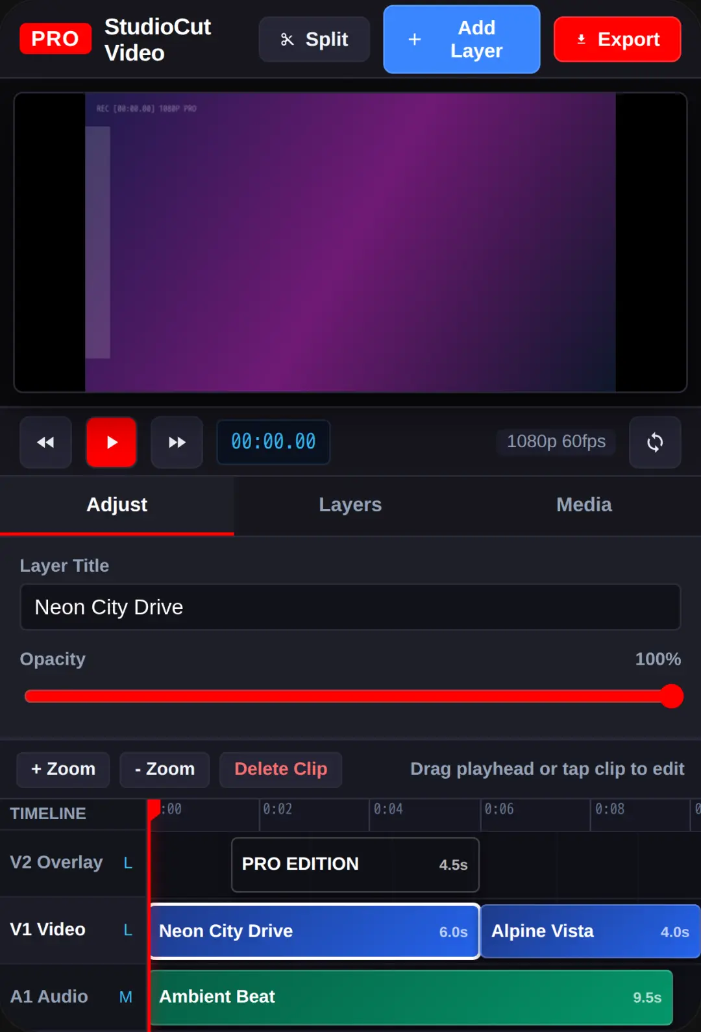
Task: Select the Ambient Beat audio clip
Action: (x=412, y=998)
